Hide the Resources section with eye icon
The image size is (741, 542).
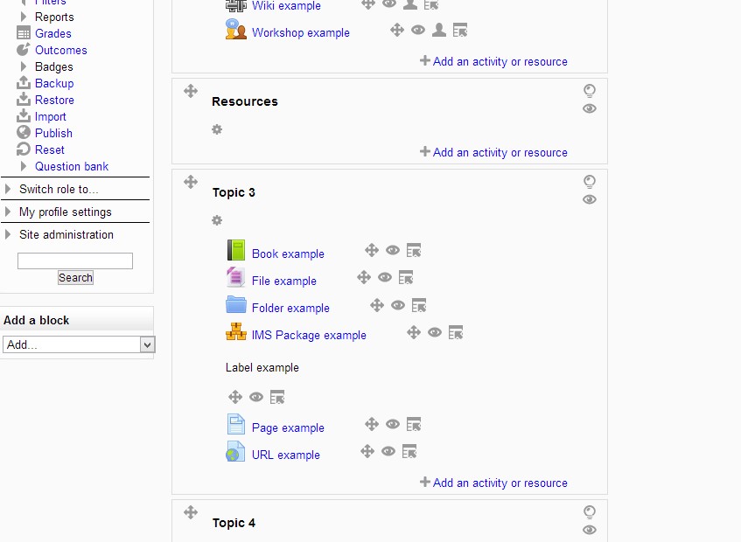[590, 108]
